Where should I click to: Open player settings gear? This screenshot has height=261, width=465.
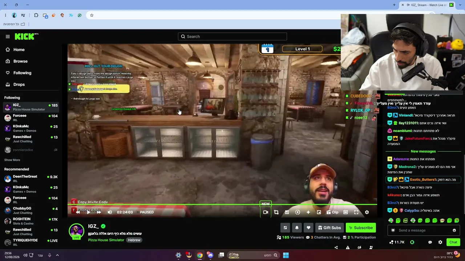point(367,212)
